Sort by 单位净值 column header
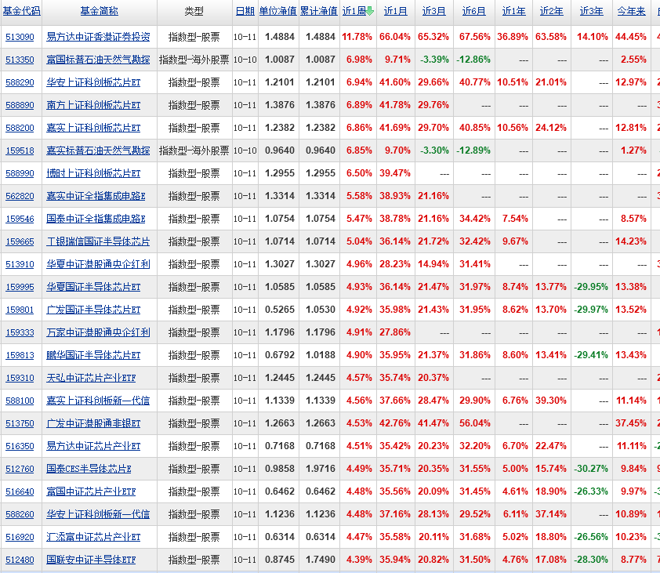The height and width of the screenshot is (573, 660). tap(277, 11)
